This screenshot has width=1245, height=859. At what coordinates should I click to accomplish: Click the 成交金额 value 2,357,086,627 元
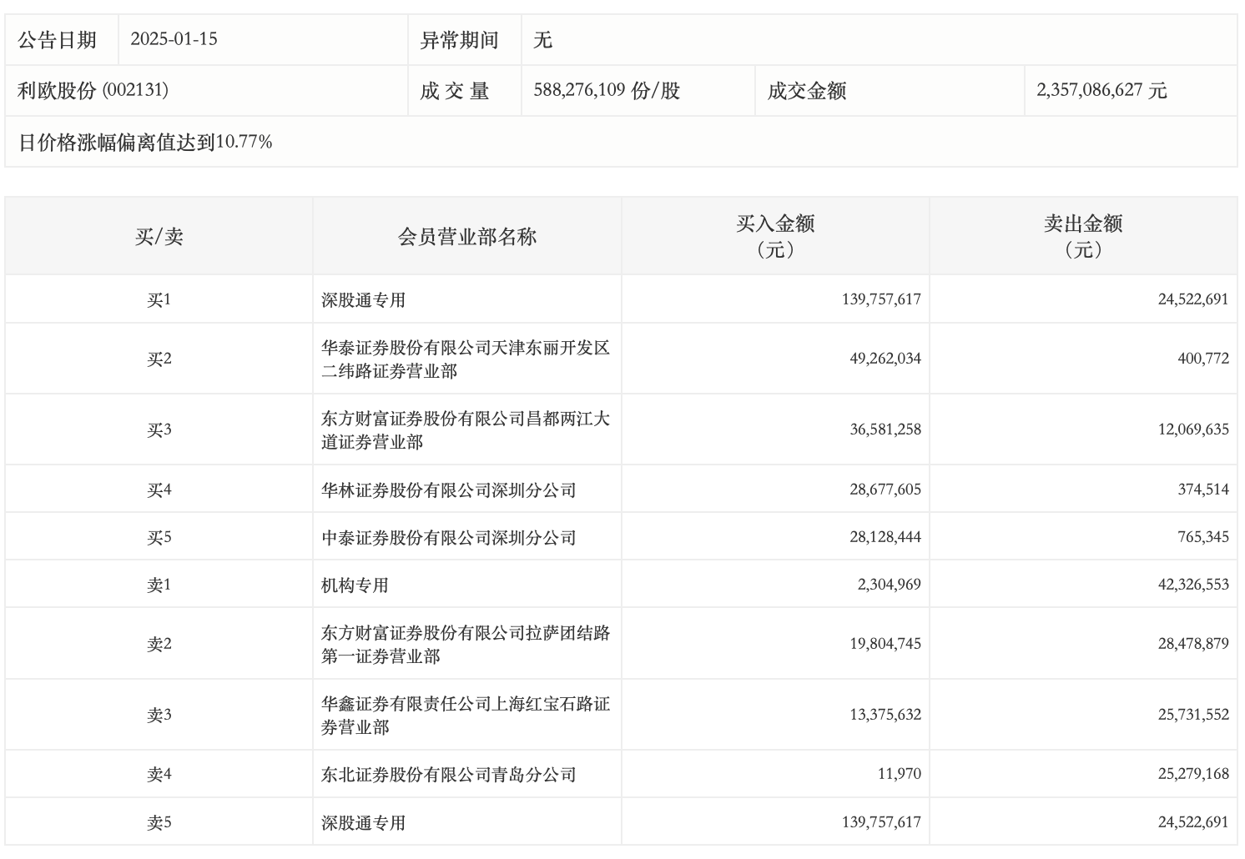[1101, 91]
